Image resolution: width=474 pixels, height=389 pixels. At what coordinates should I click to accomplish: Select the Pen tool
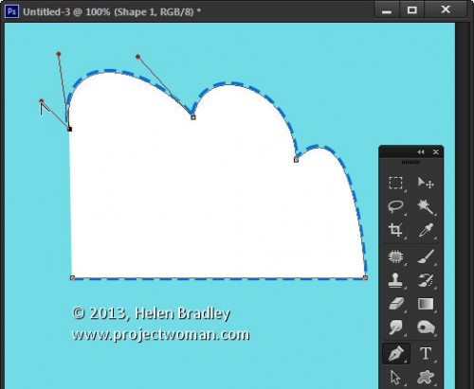(396, 353)
